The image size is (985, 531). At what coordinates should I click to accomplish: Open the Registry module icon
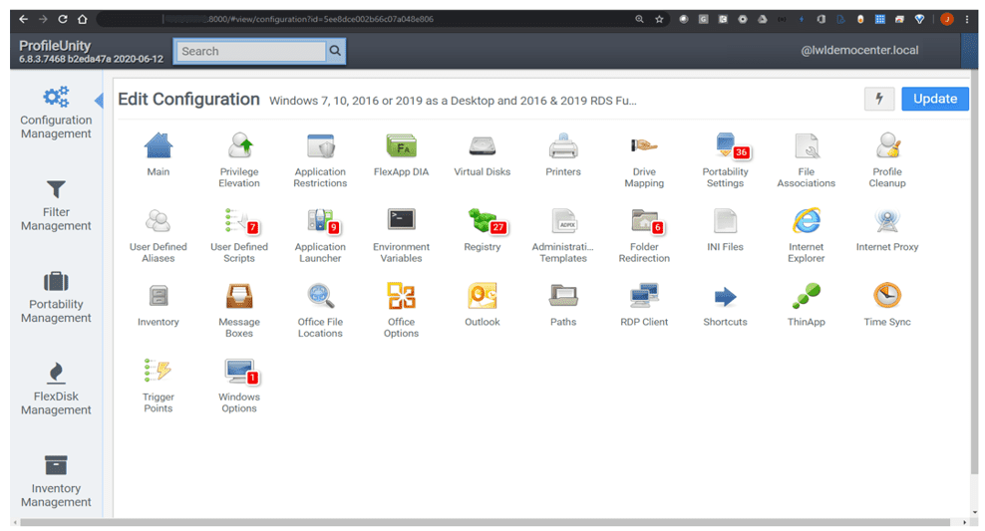pos(483,221)
